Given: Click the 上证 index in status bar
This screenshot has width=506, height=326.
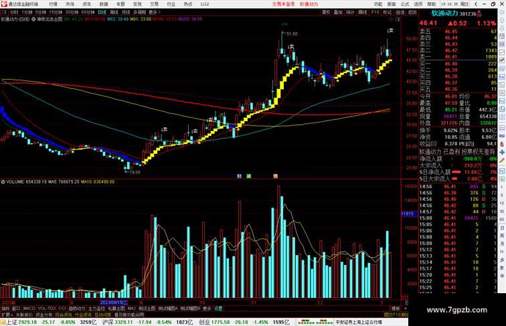Looking at the screenshot, I should pos(11,322).
